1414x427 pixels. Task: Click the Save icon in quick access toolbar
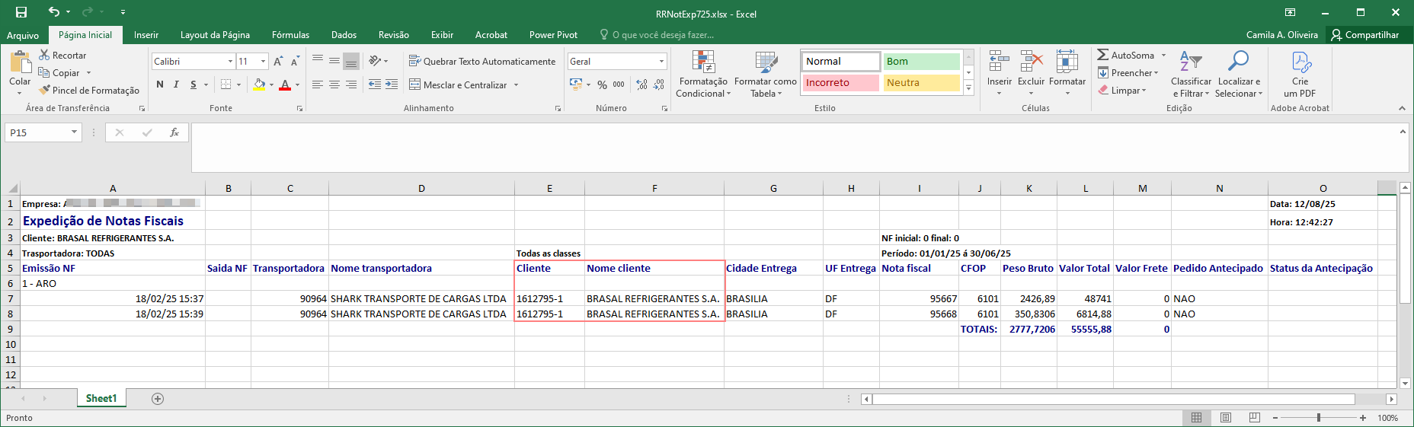click(x=21, y=12)
